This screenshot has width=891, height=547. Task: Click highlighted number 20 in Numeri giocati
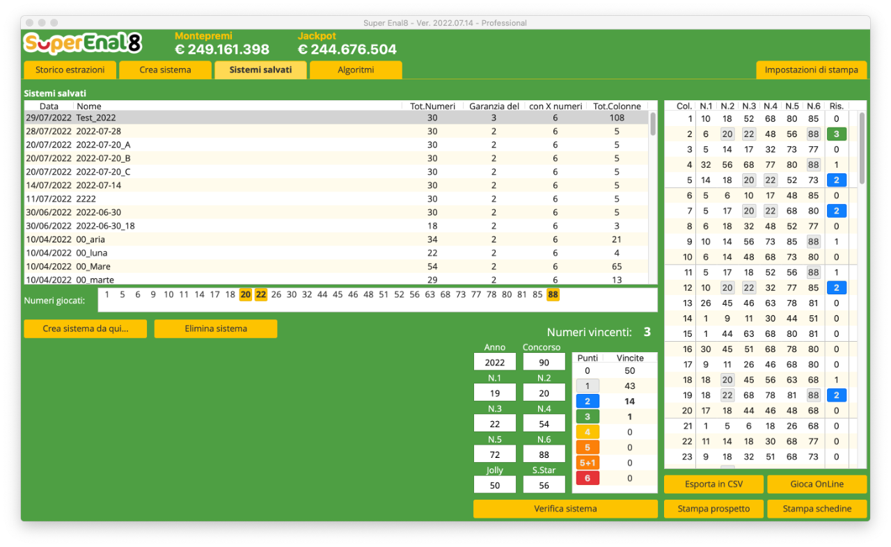tap(245, 294)
